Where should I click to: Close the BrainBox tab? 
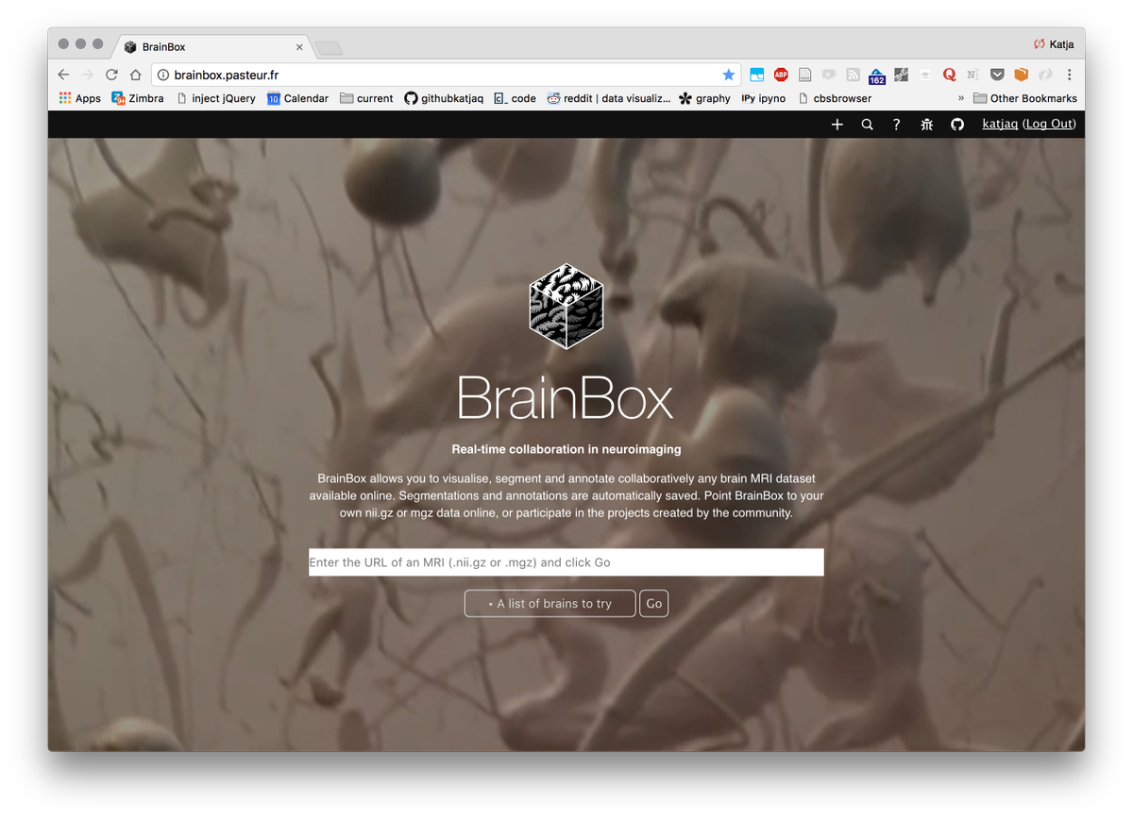[x=300, y=47]
